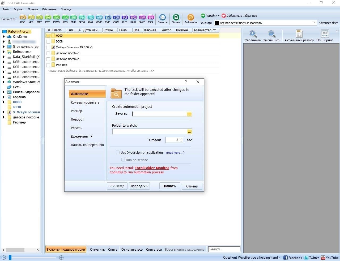Click the CGM format icon
The height and width of the screenshot is (261, 340).
click(x=116, y=19)
